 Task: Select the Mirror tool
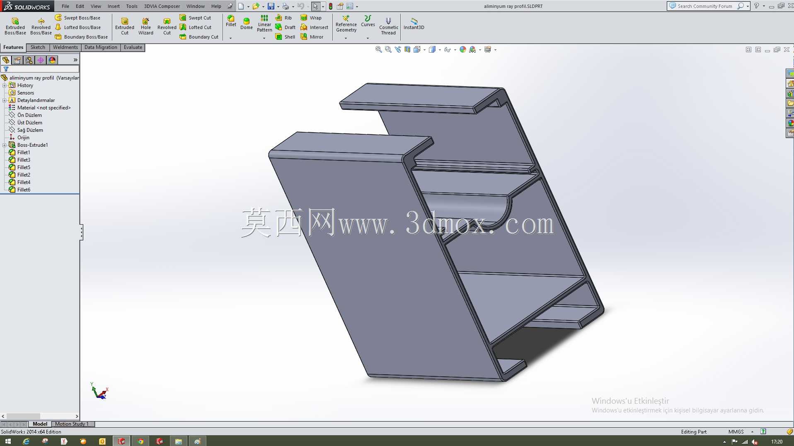[312, 37]
